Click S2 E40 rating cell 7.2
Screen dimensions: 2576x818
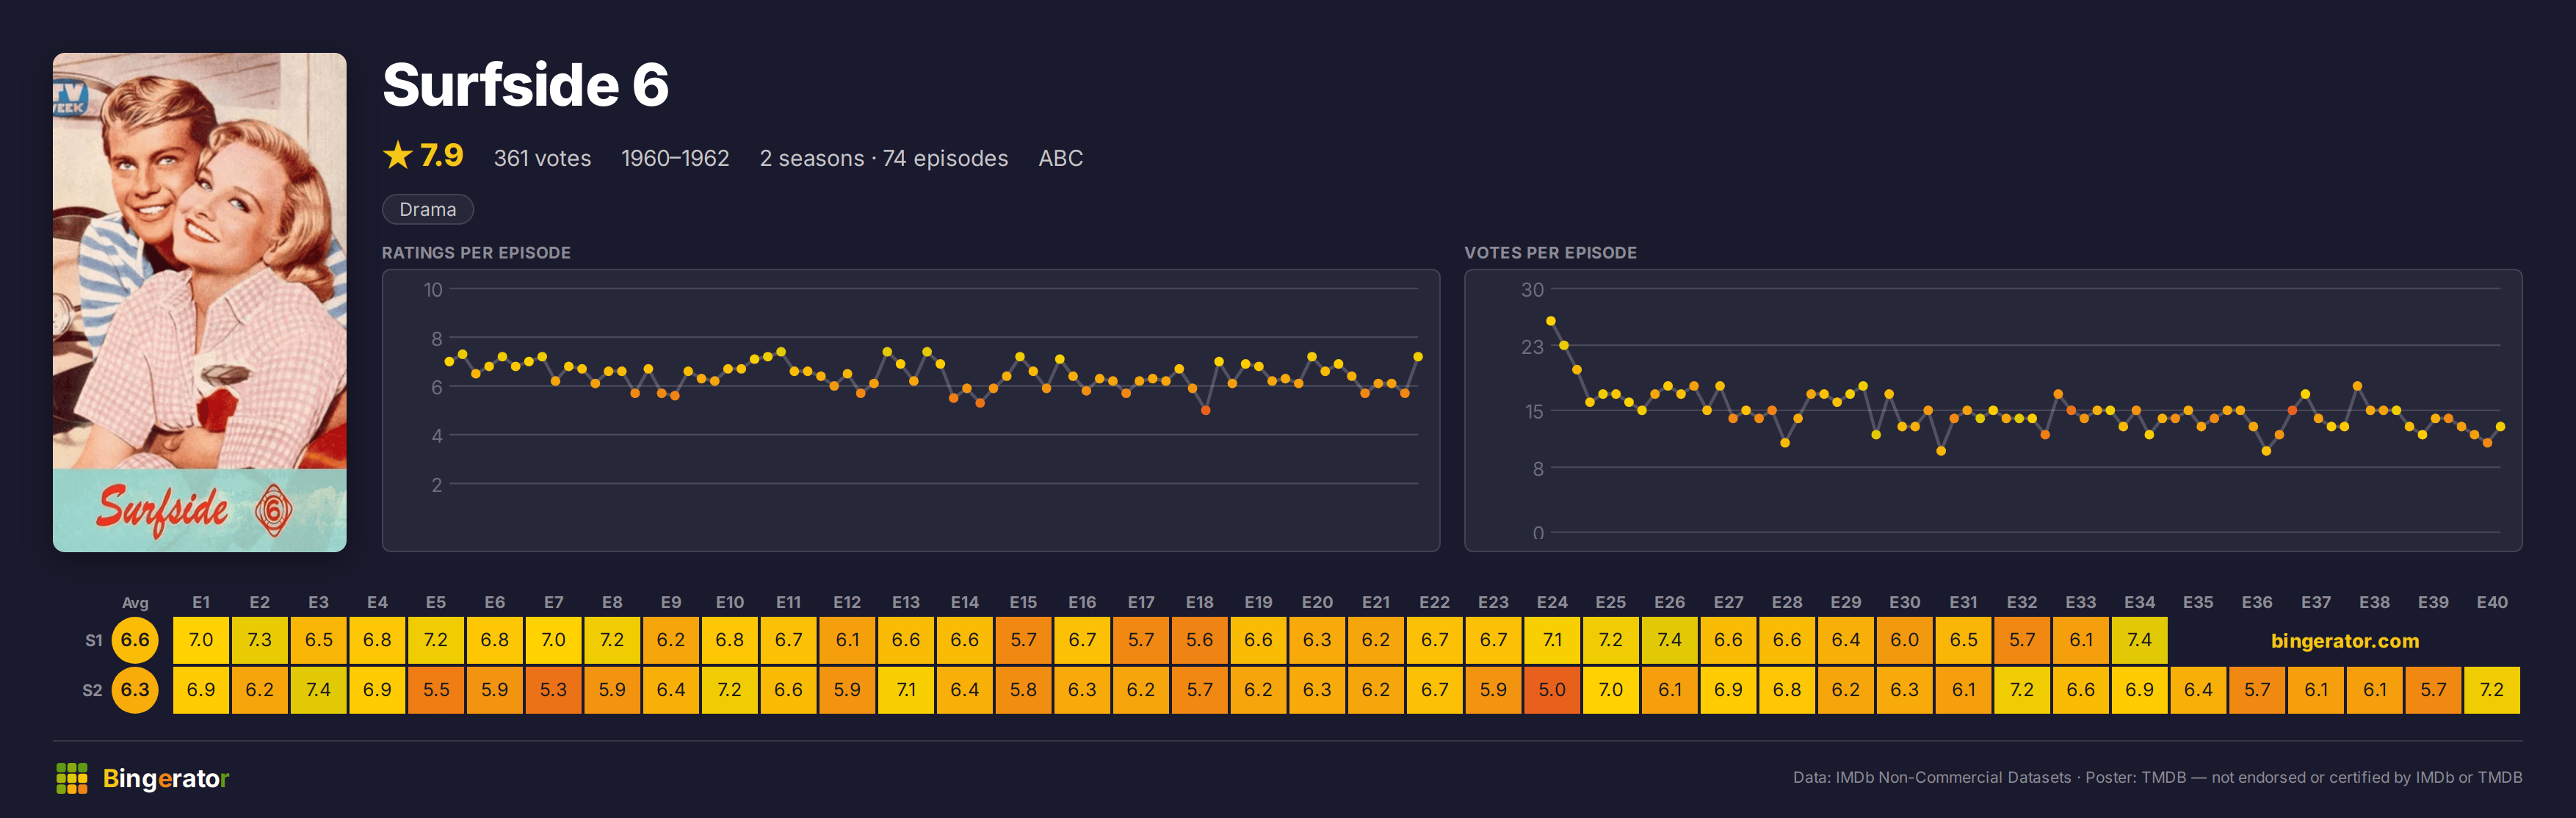pos(2491,690)
